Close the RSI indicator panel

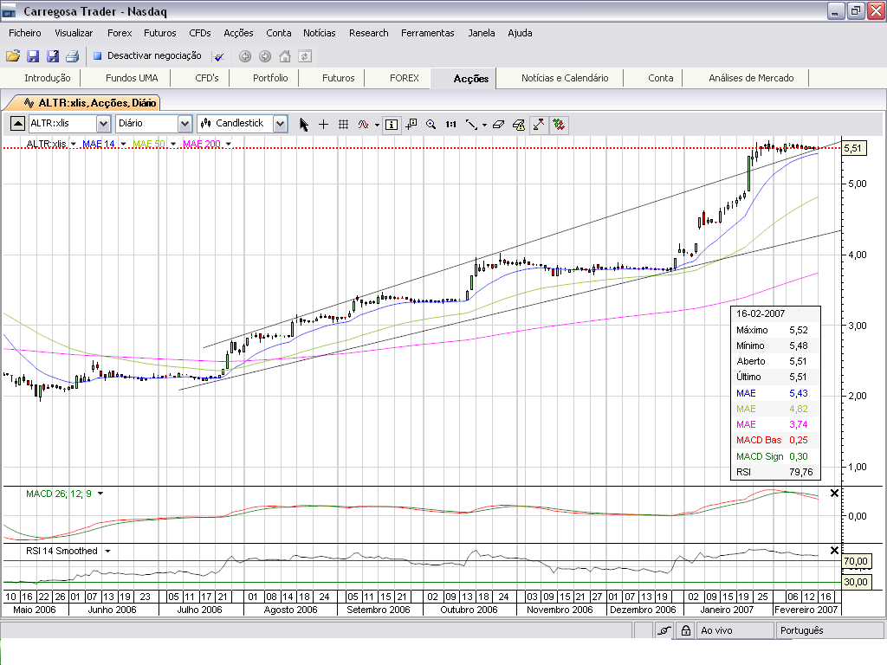click(834, 551)
